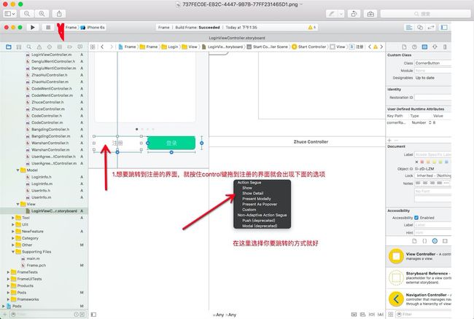Click the Xcode Run play button

(33, 27)
